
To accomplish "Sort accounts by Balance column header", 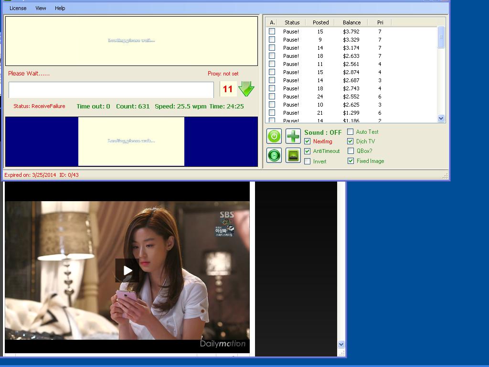I will pos(351,22).
